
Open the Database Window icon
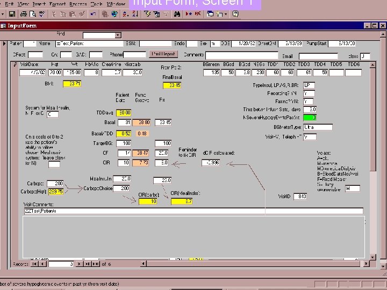[x=210, y=14]
